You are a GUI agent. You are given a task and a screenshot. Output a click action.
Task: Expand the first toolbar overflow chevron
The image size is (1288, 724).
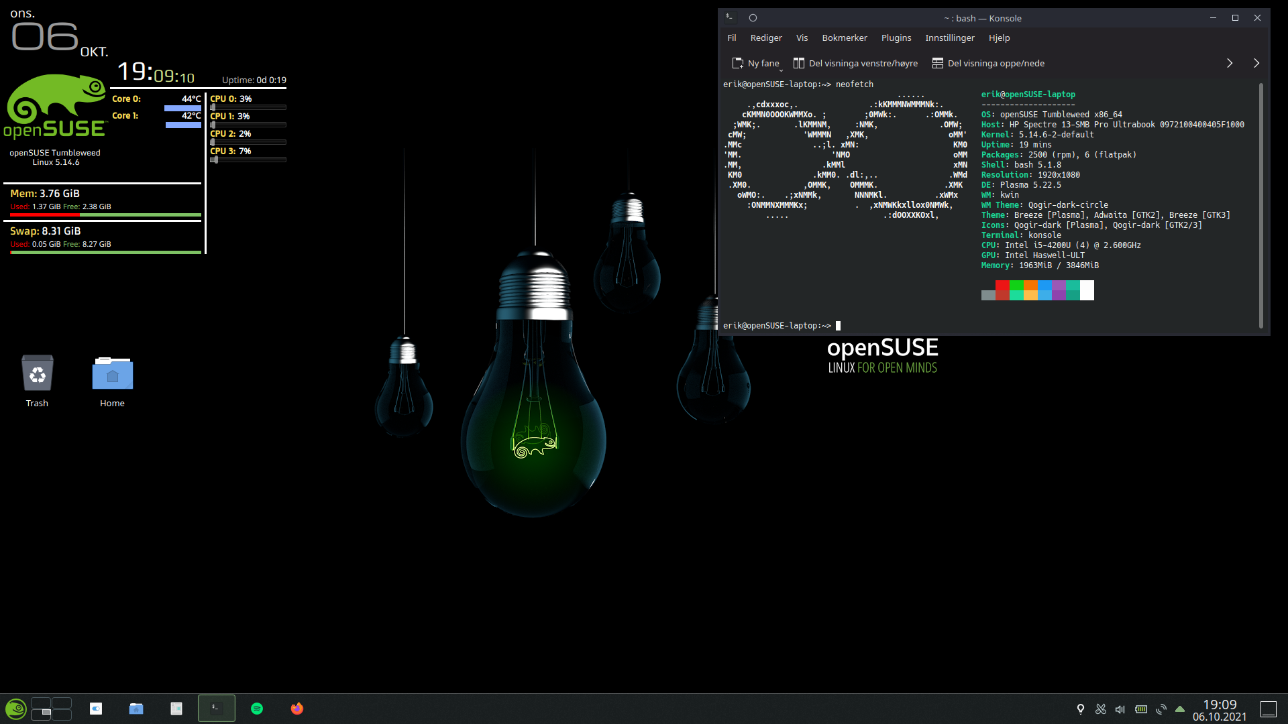click(1230, 63)
